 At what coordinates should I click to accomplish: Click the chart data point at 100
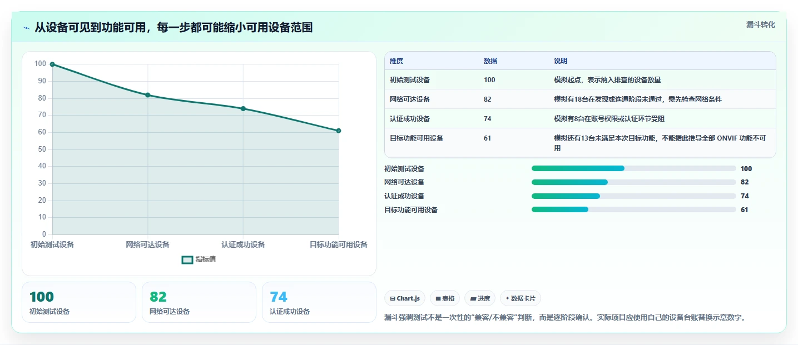click(52, 64)
